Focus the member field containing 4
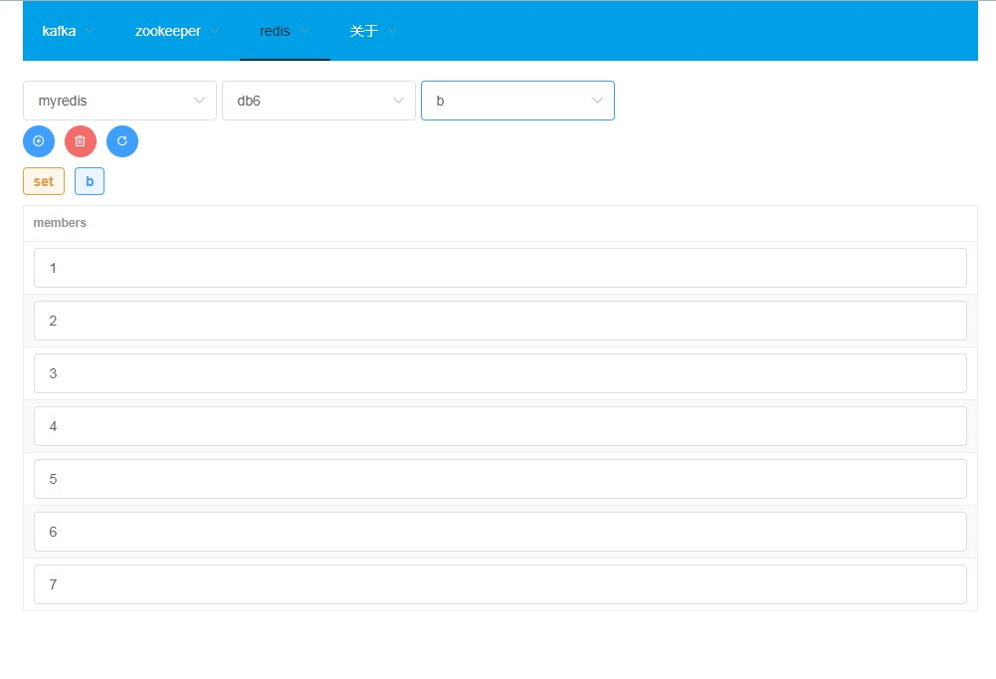This screenshot has height=679, width=996. (499, 426)
